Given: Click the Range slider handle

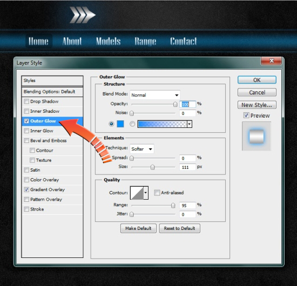Looking at the screenshot, I should click(x=173, y=206).
